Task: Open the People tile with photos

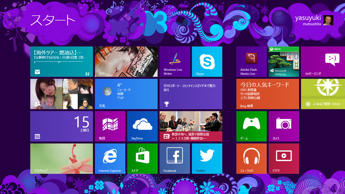Action: tap(62, 94)
